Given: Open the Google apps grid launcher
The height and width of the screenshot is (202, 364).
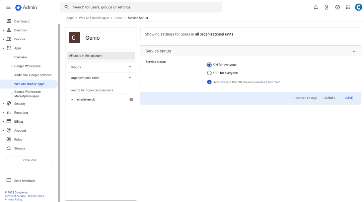Looking at the screenshot, I should click(x=348, y=7).
